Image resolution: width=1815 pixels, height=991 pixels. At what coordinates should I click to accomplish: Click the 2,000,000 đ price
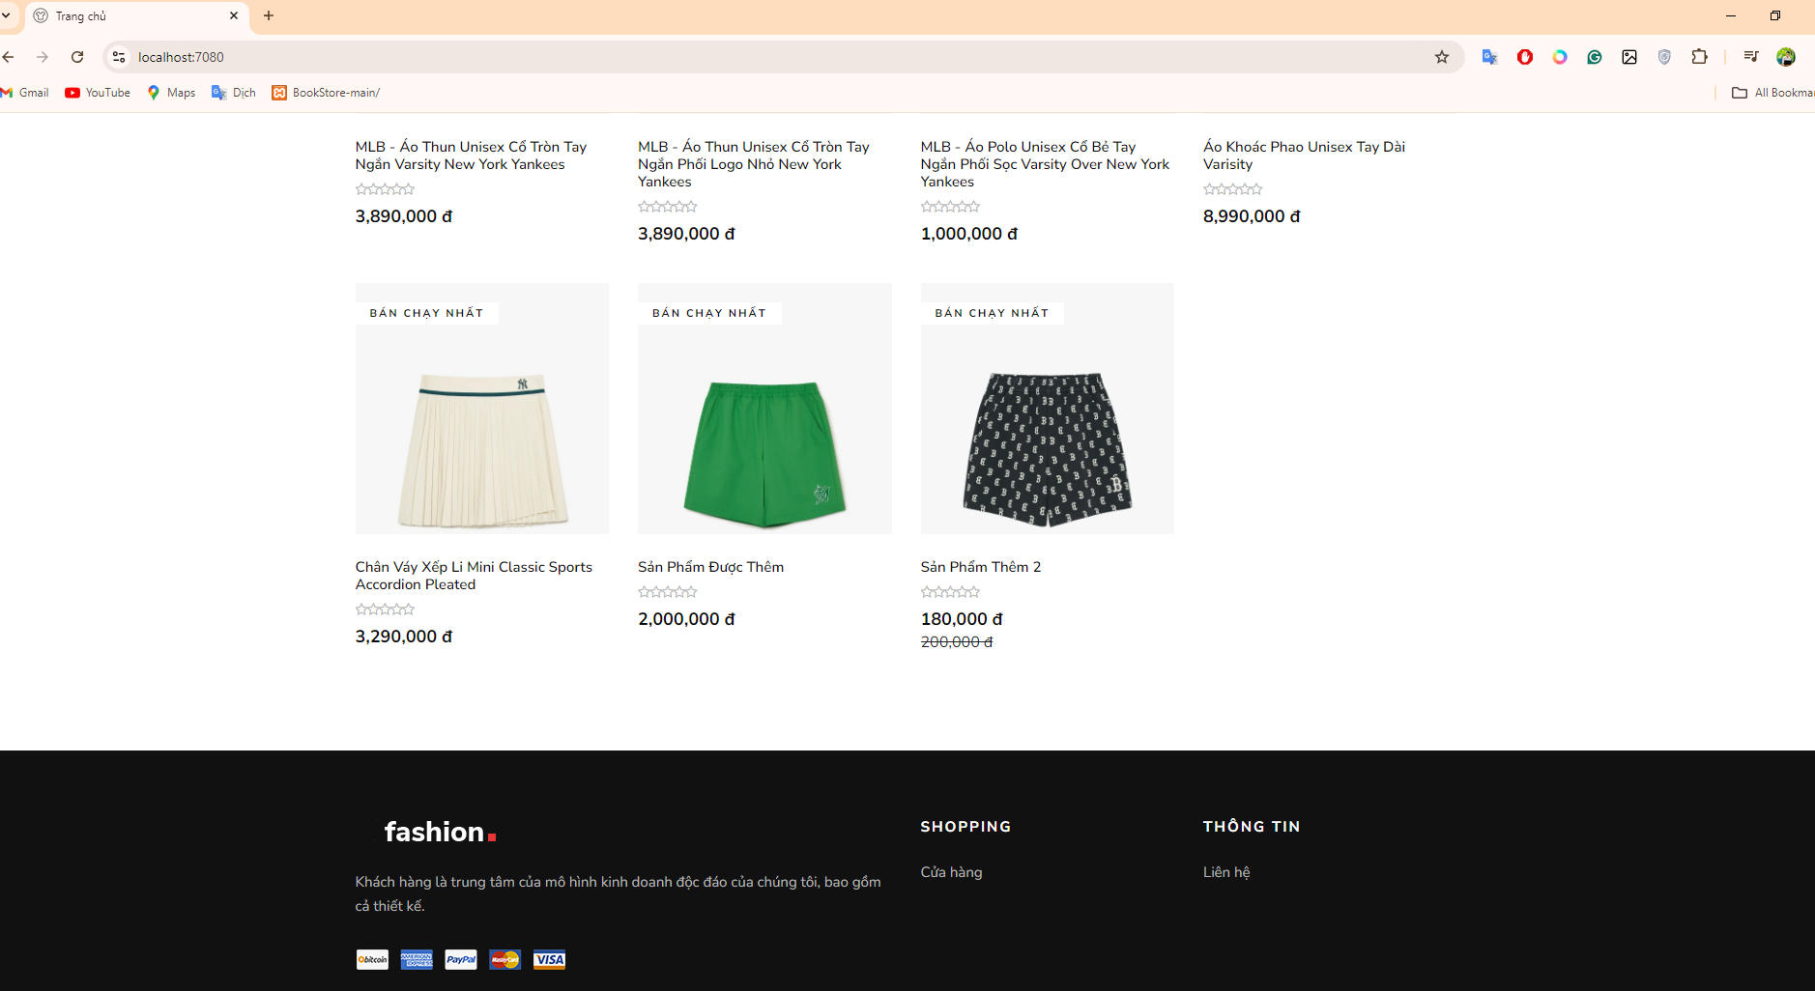[686, 619]
